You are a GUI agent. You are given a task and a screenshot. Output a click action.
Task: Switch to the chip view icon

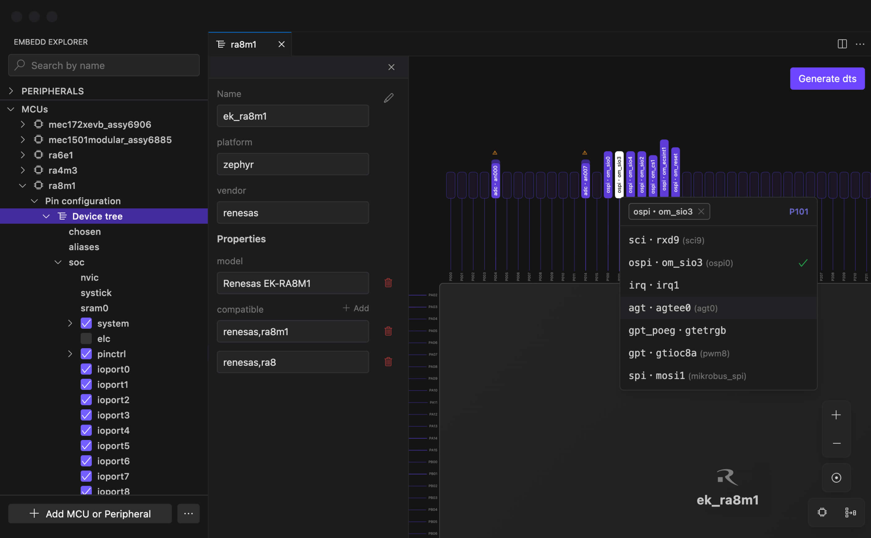click(x=822, y=512)
